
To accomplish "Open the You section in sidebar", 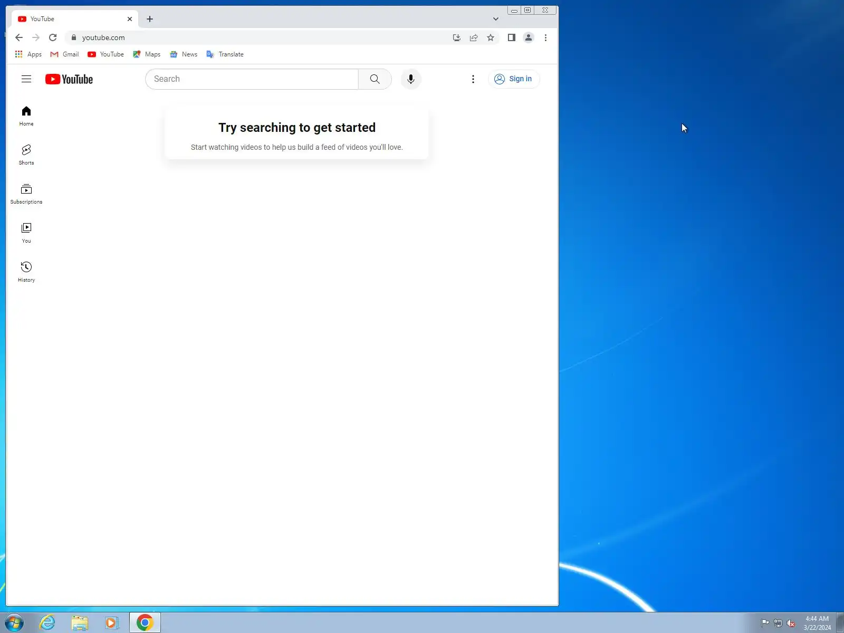I will [x=26, y=233].
